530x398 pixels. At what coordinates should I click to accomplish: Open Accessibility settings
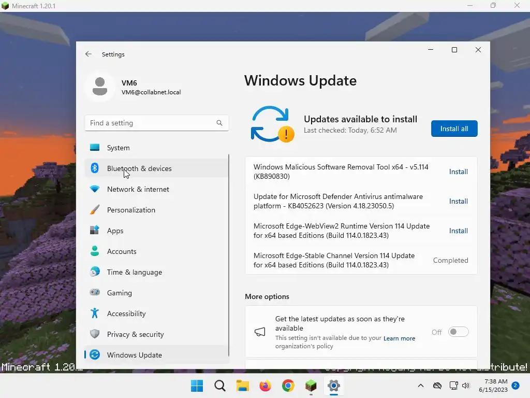point(156,313)
